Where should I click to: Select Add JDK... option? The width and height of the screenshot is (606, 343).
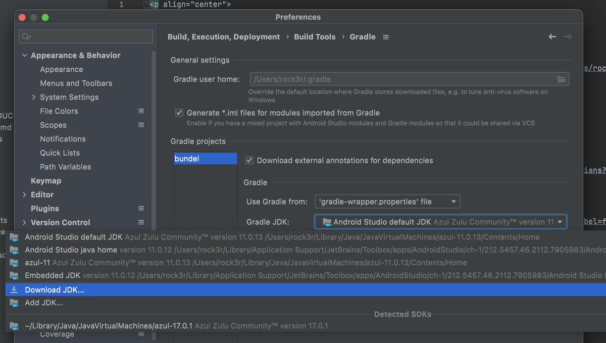click(x=306, y=303)
